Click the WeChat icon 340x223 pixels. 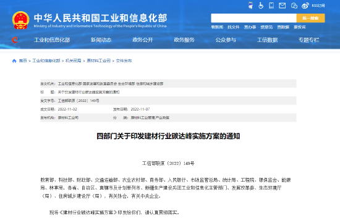294,6
